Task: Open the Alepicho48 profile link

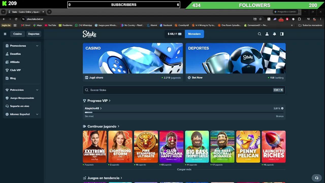Action: coord(93,108)
